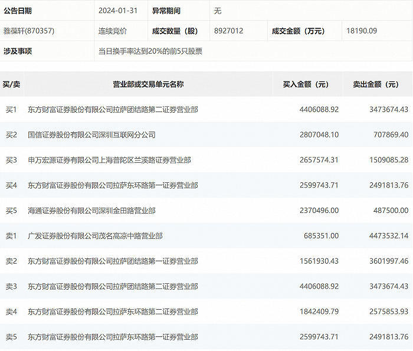The width and height of the screenshot is (413, 351).
Task: Select buy amount 1842409.79
Action: click(x=319, y=311)
